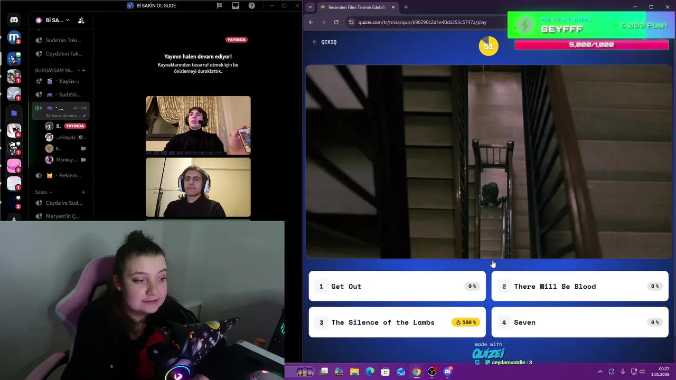Viewport: 676px width, 380px height.
Task: Open the blue 'm' server icon
Action: click(x=14, y=38)
